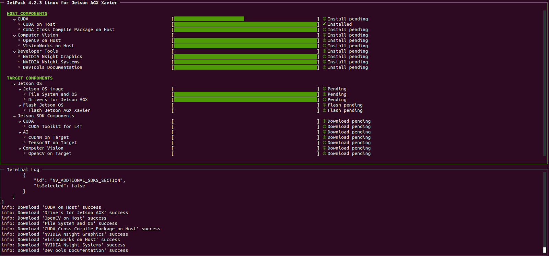The width and height of the screenshot is (549, 256).
Task: Click the "isSelected": false log line
Action: tap(59, 186)
